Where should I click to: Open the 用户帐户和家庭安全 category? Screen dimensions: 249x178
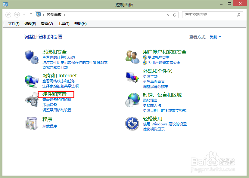click(165, 52)
